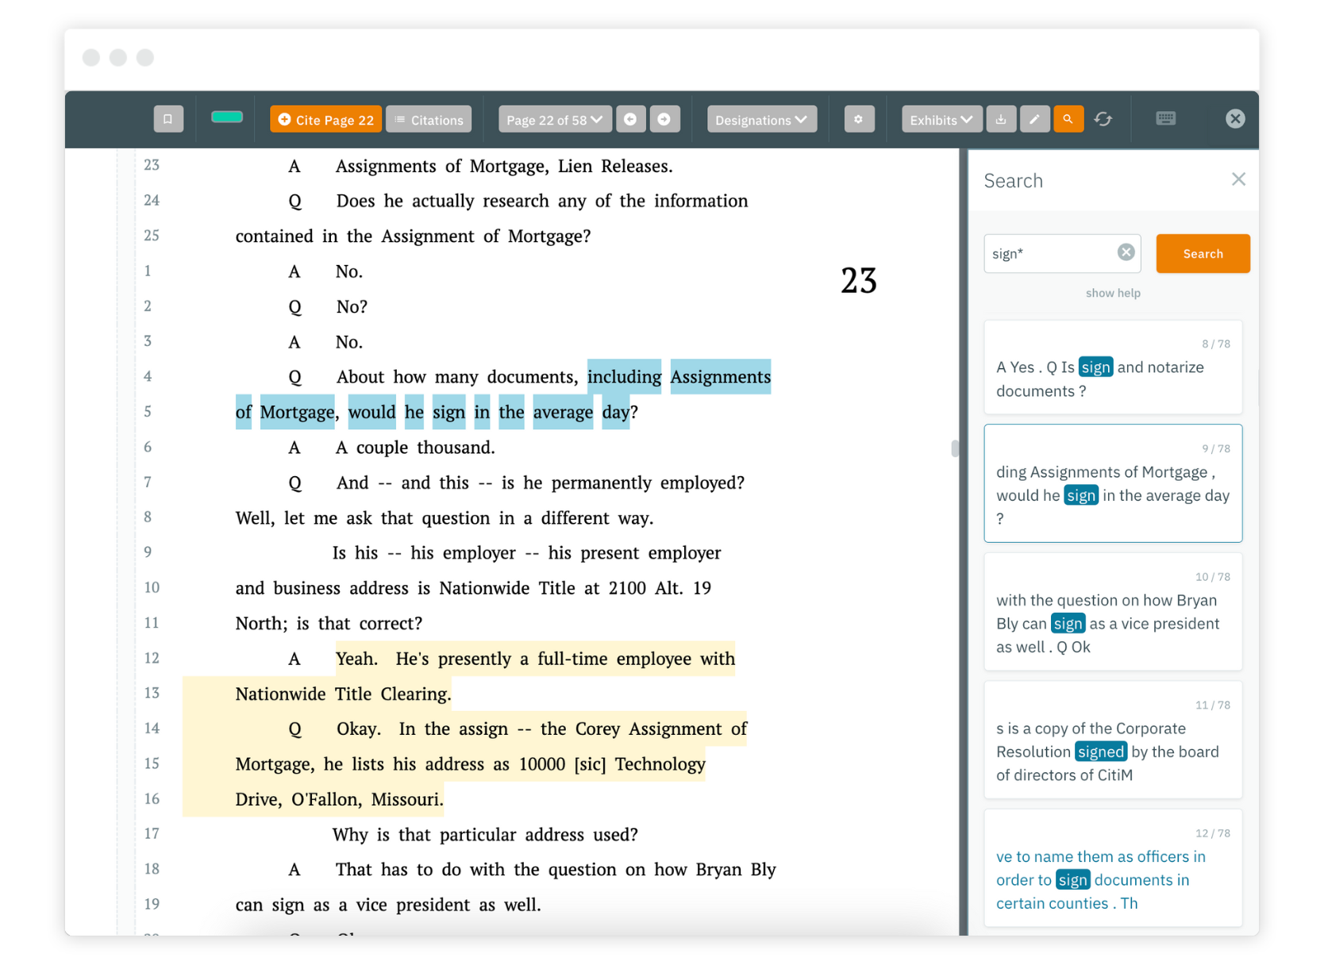Dismiss the Search panel with its X

[x=1238, y=179]
